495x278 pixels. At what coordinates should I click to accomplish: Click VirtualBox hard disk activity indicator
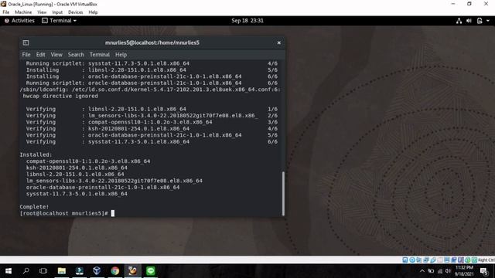tap(405, 260)
